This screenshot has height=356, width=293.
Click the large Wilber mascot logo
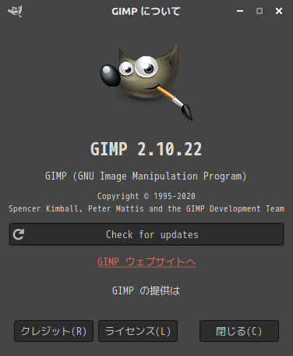point(146,80)
